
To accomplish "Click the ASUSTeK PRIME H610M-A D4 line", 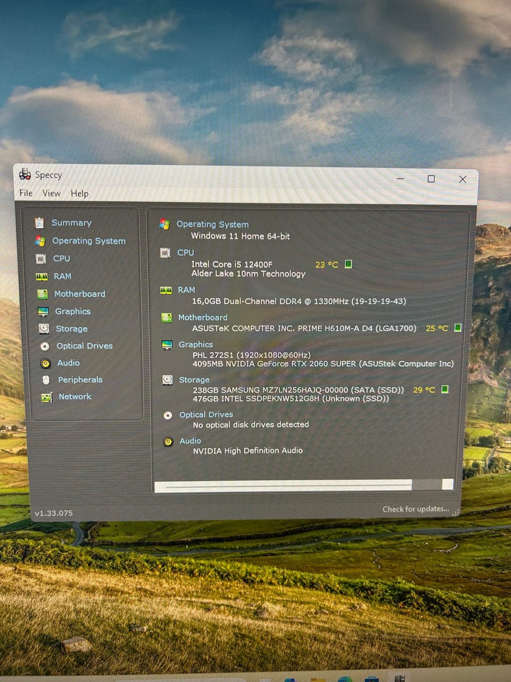I will point(304,328).
